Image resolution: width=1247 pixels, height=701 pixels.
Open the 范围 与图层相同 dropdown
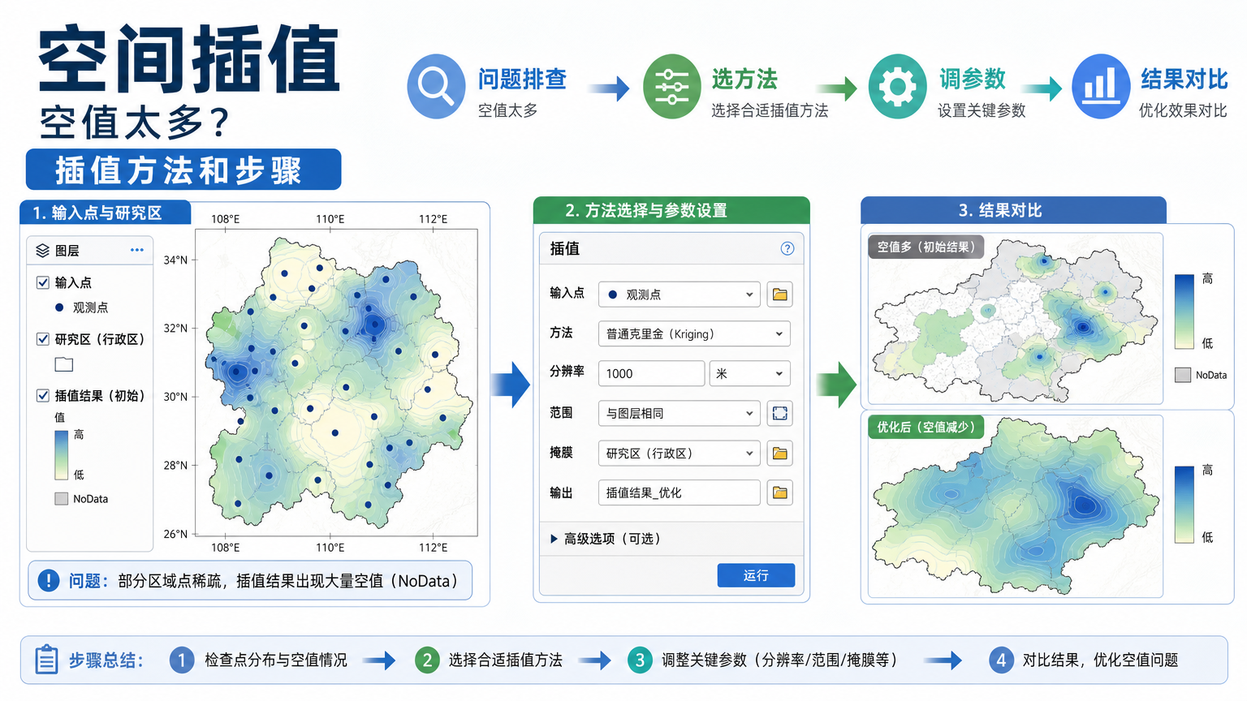point(679,413)
